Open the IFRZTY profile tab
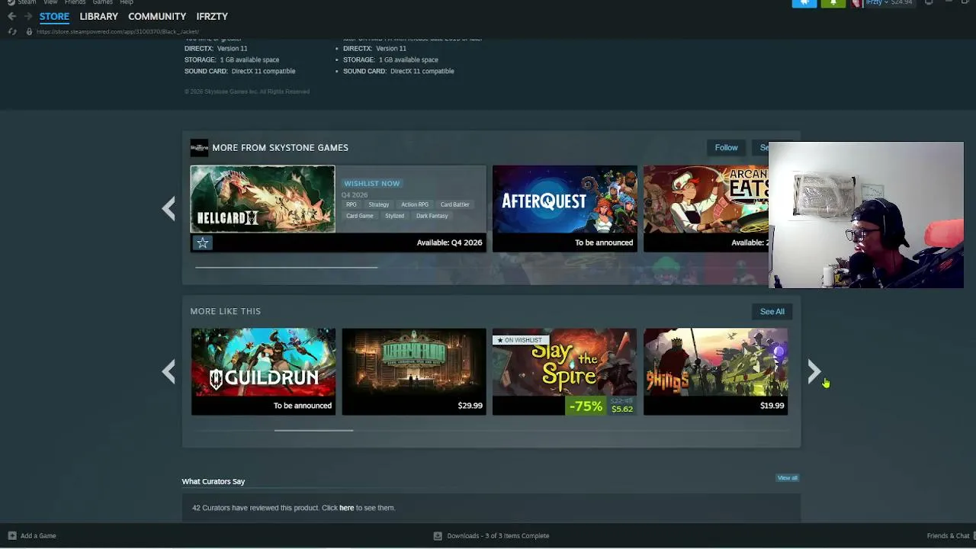 pyautogui.click(x=212, y=16)
